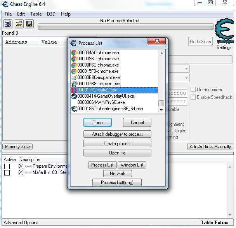Click the Description column header
Image resolution: width=236 pixels, height=228 pixels.
pyautogui.click(x=30, y=160)
